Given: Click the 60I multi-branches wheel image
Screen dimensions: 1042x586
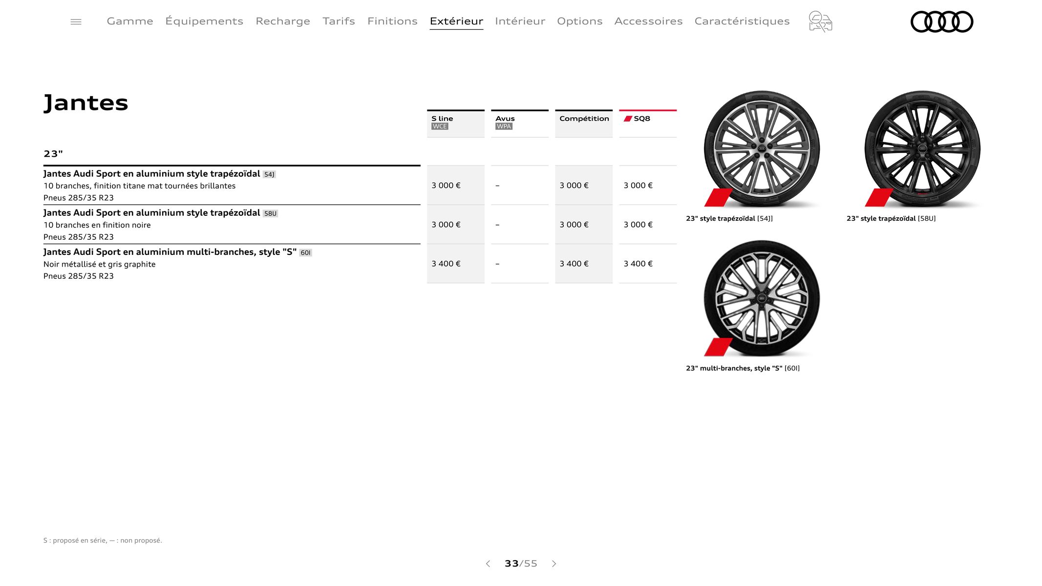Looking at the screenshot, I should pos(761,298).
